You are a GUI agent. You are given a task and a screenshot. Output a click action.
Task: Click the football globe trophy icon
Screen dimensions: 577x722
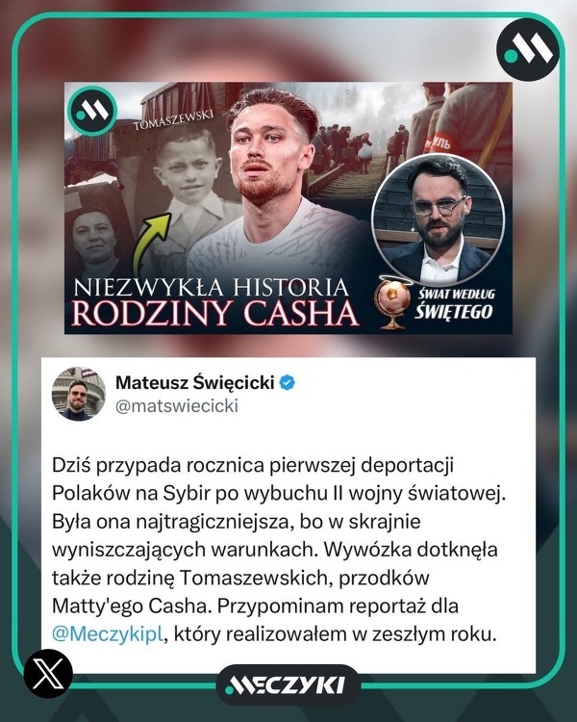point(392,302)
